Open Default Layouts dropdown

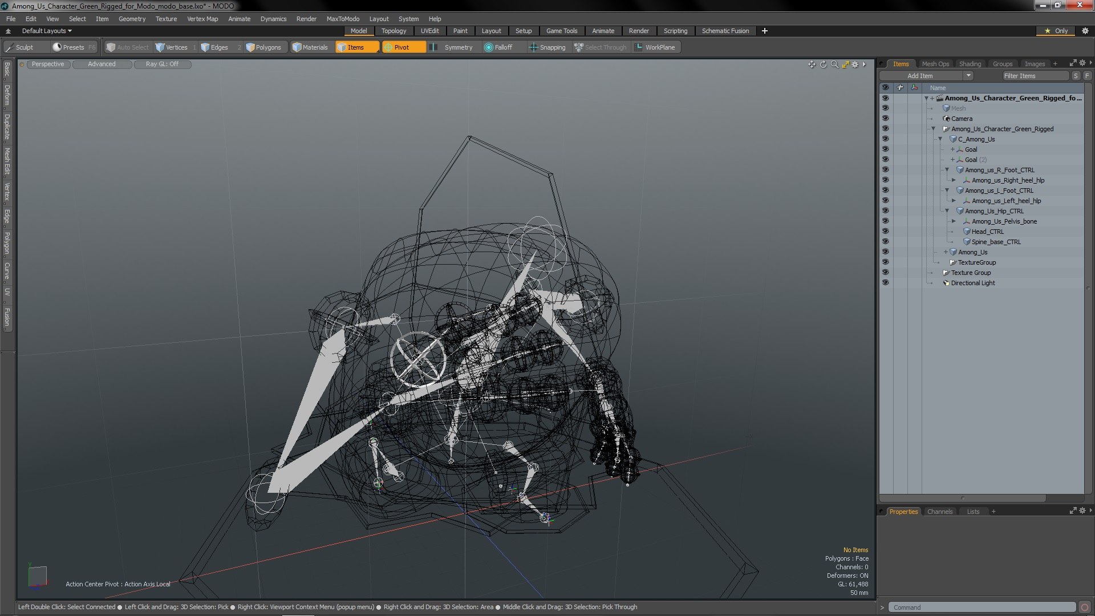tap(47, 31)
